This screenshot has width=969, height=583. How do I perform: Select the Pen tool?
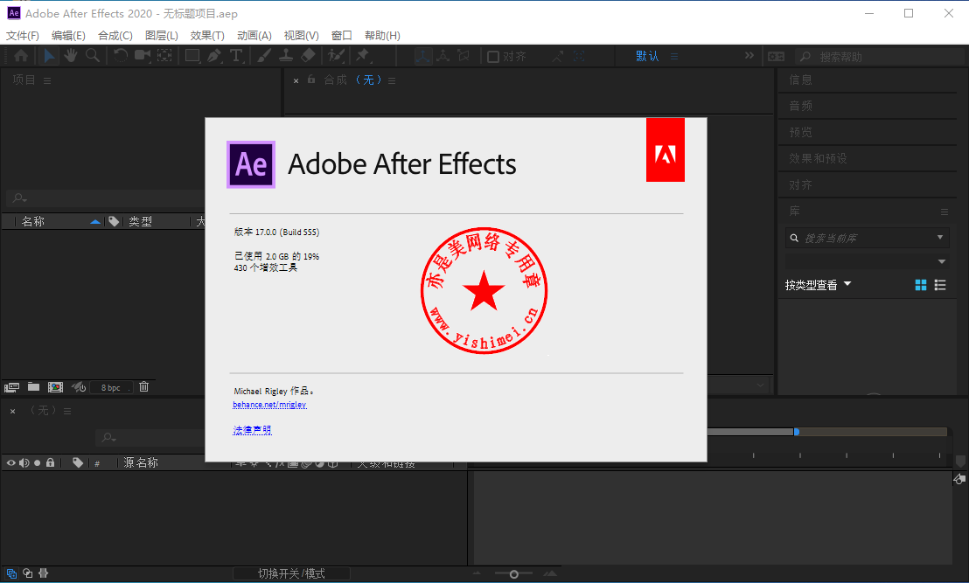tap(214, 56)
